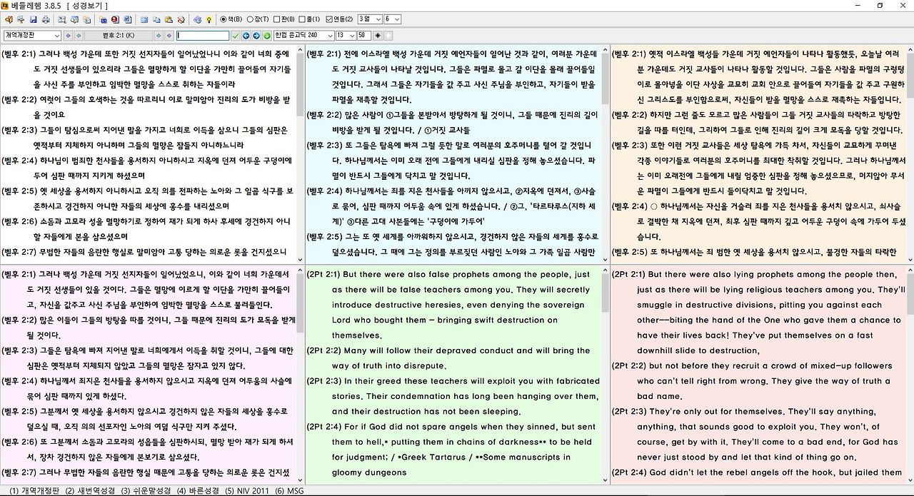Open the 개역개정판 version dropdown
The height and width of the screenshot is (496, 914).
[x=32, y=35]
